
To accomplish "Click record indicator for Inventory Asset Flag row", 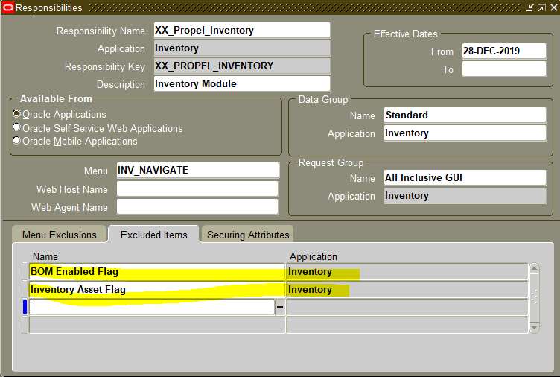I will tap(25, 289).
